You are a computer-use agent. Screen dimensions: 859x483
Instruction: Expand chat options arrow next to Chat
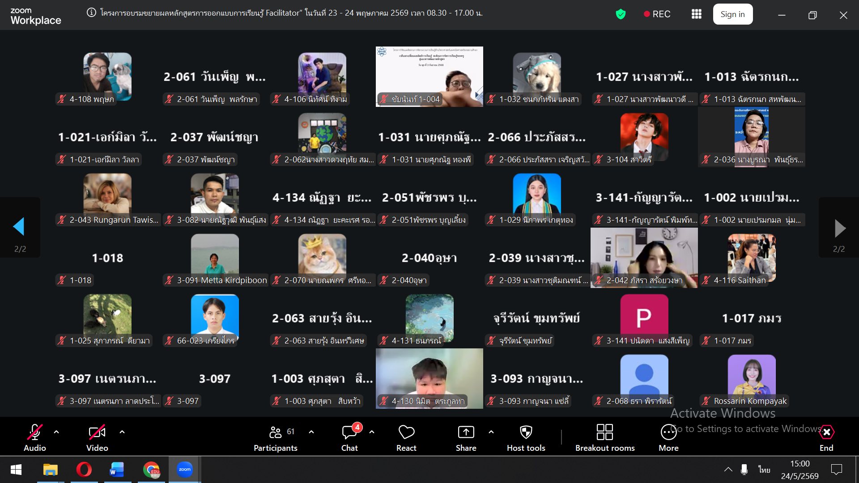(x=372, y=432)
